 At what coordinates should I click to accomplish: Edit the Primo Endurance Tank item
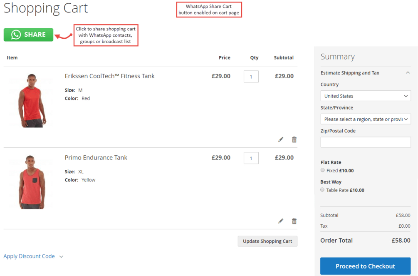pos(281,221)
